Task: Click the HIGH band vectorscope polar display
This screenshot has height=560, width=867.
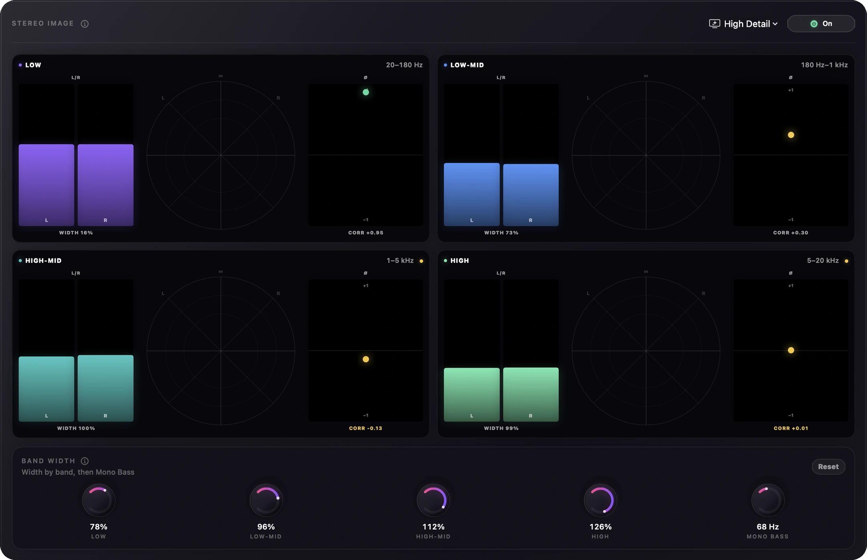Action: (646, 351)
